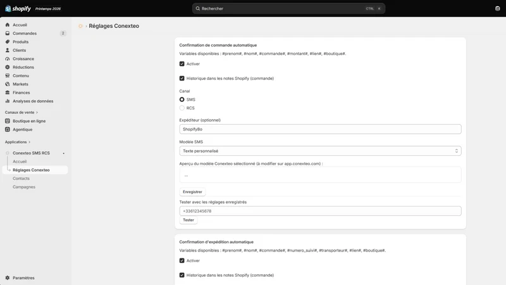This screenshot has height=285, width=506.
Task: Expand the Canaux de vente section
Action: (x=22, y=113)
